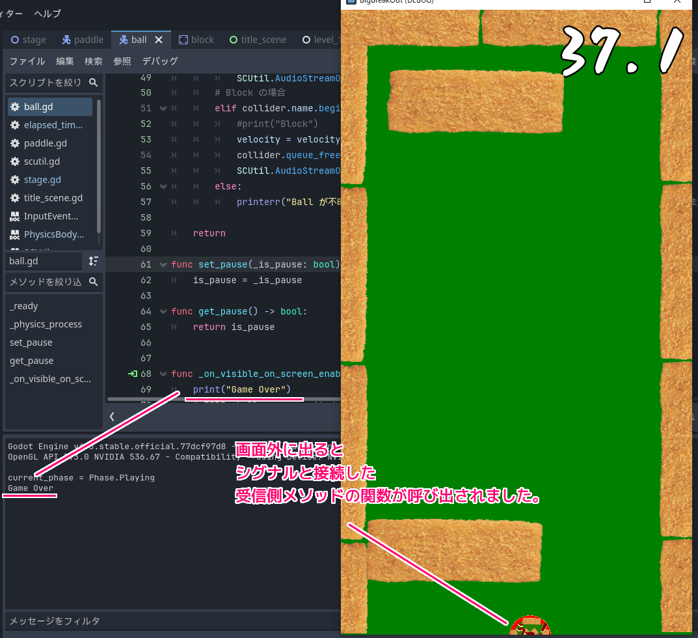Focus the メッセージをフィルタ output filter
The width and height of the screenshot is (698, 638).
coord(173,621)
